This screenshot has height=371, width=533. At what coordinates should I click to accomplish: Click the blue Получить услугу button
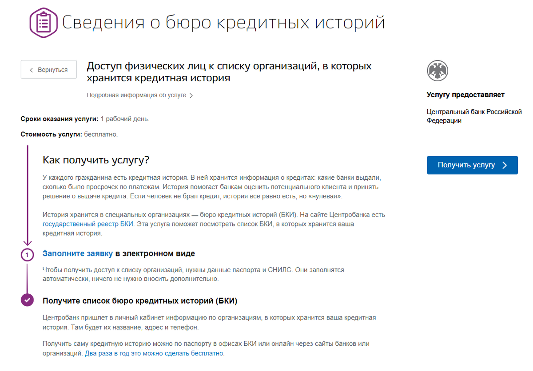pyautogui.click(x=472, y=165)
